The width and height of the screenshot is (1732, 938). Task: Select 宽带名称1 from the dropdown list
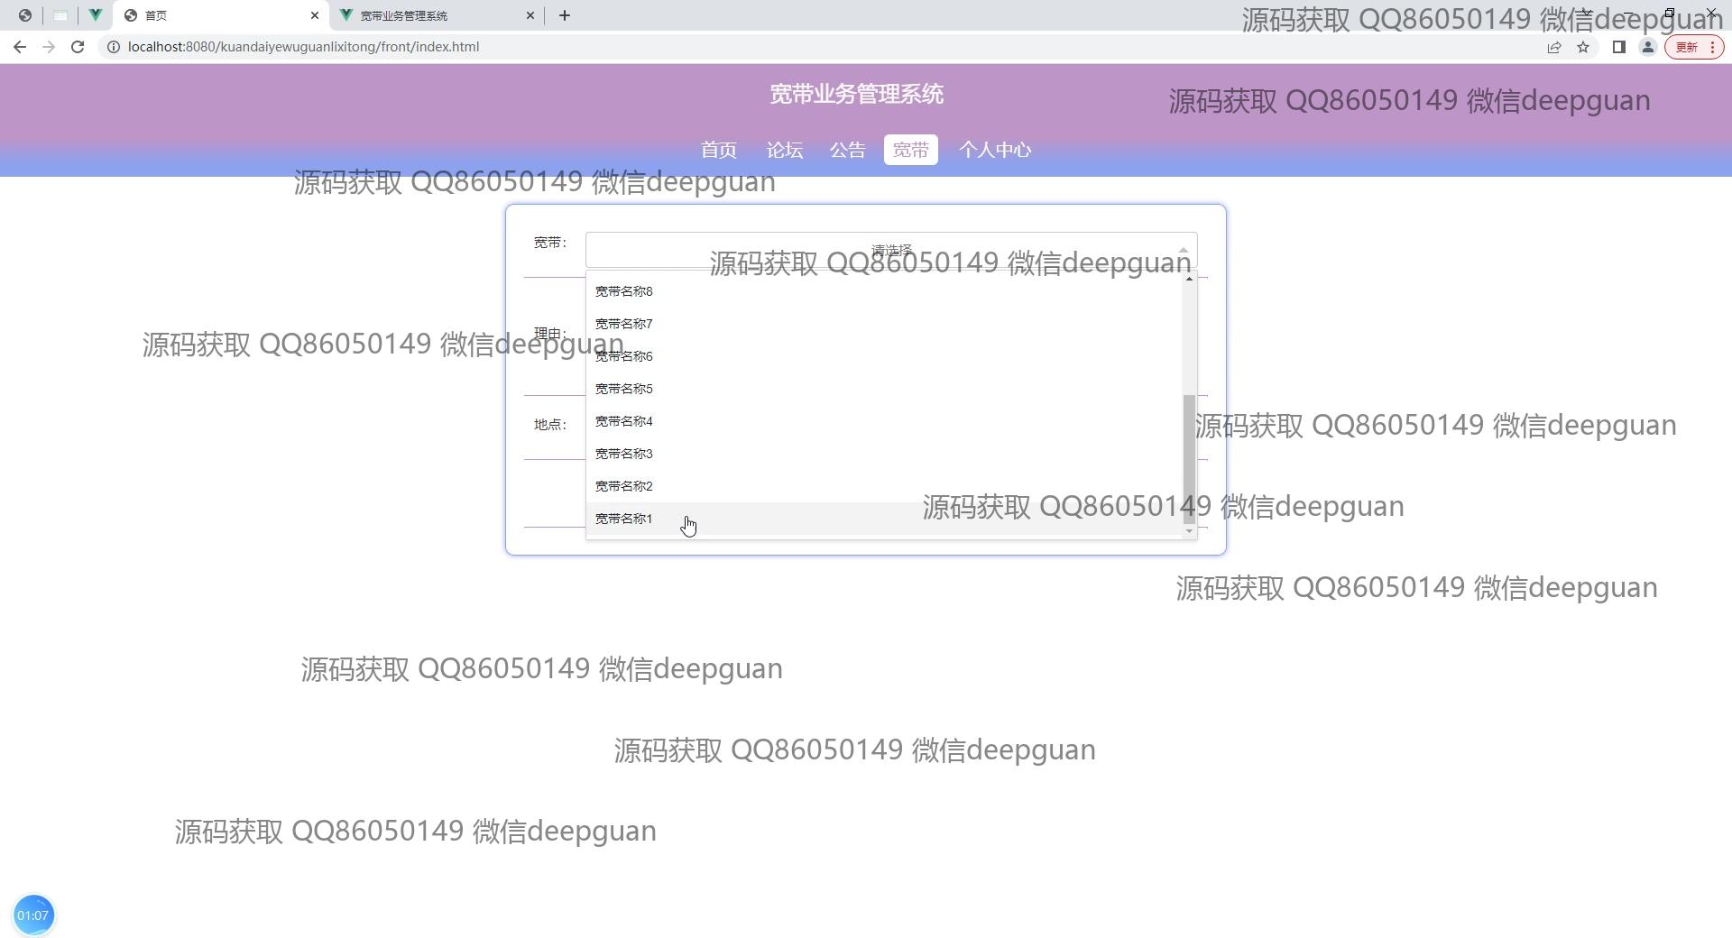(884, 519)
